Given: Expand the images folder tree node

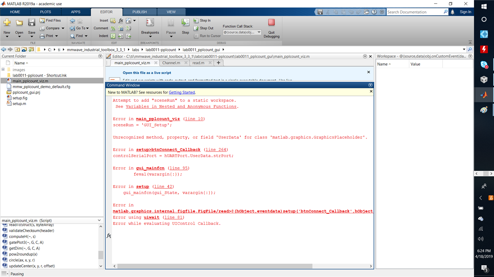Looking at the screenshot, I should [3, 69].
